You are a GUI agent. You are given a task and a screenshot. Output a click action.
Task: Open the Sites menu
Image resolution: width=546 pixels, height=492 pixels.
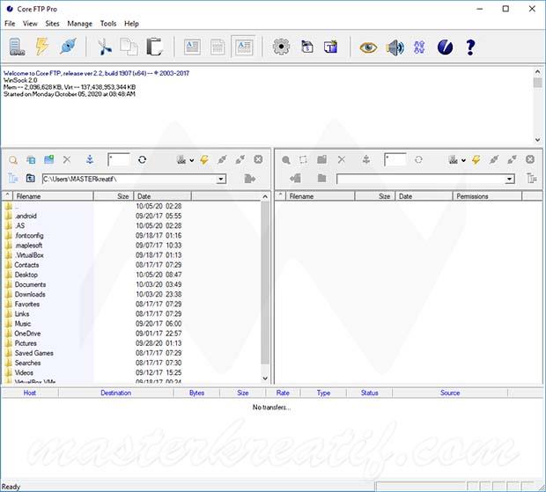(52, 24)
